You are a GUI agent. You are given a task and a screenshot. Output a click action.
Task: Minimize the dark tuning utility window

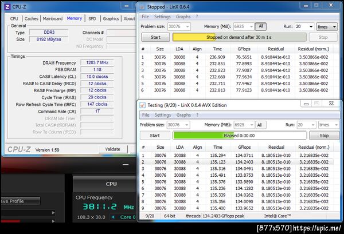(126, 165)
